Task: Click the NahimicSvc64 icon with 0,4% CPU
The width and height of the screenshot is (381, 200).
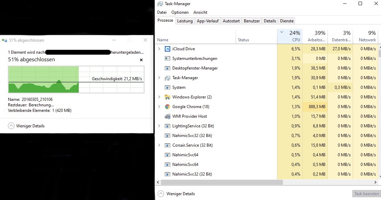Action: 168,165
